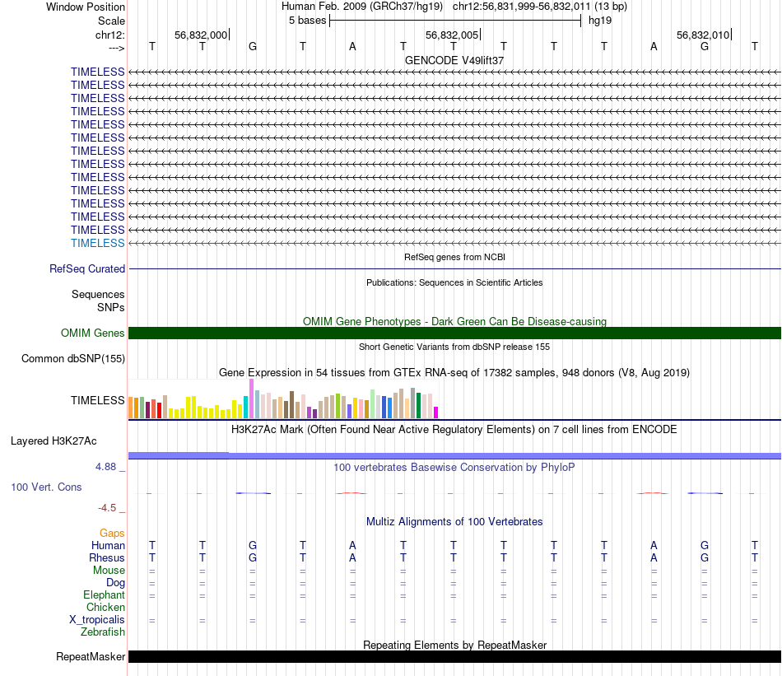Select the Rhesus alignment row label
This screenshot has height=676, width=782.
(107, 557)
